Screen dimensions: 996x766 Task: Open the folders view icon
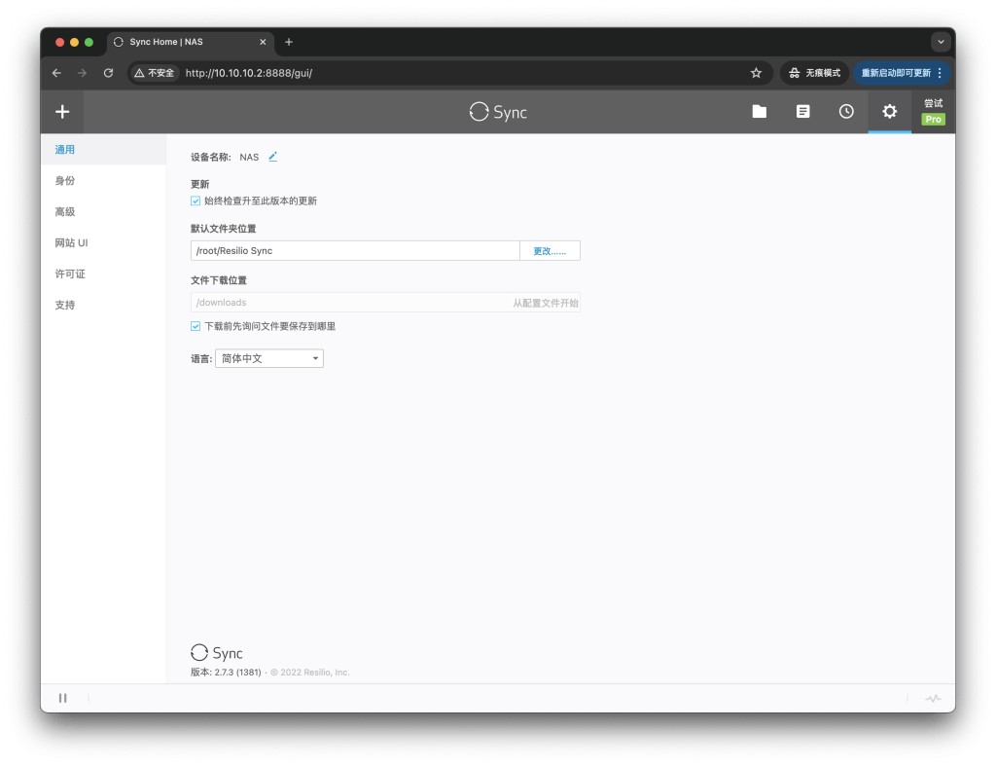759,112
